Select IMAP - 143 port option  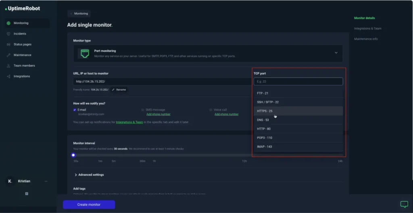(298, 146)
